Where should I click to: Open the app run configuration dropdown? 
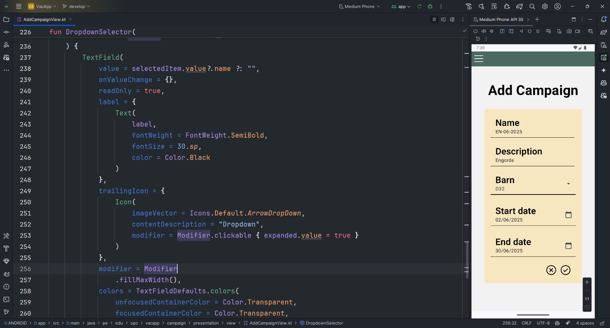401,6
